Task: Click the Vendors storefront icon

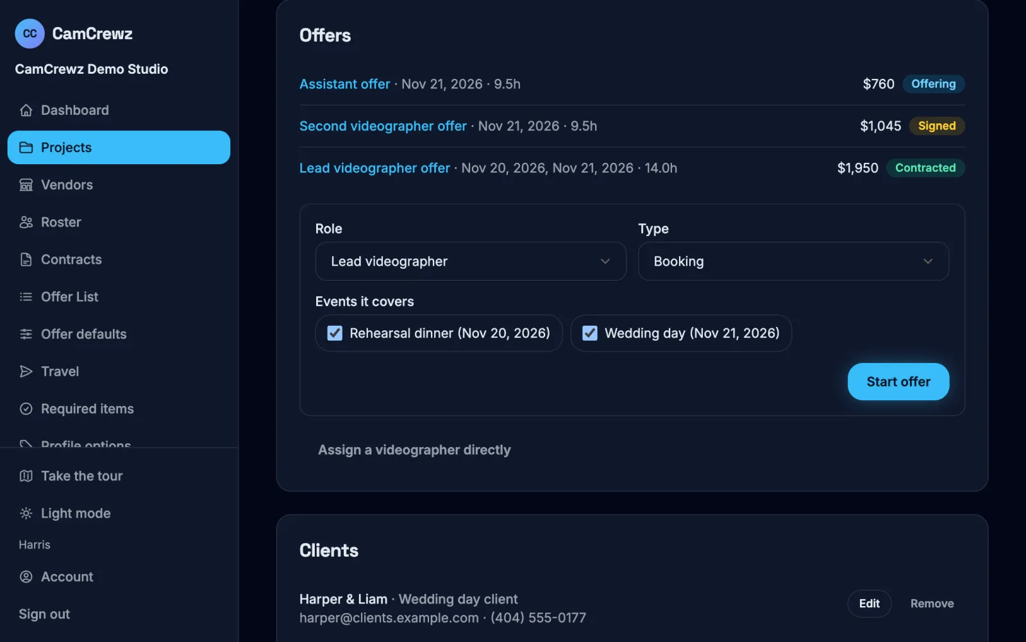Action: (26, 185)
